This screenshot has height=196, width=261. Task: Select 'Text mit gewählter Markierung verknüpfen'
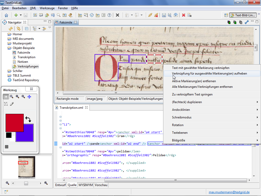tap(201, 68)
